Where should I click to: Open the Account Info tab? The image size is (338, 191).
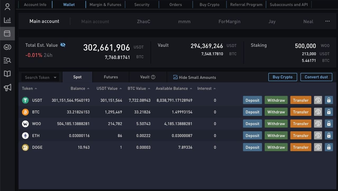pyautogui.click(x=35, y=4)
